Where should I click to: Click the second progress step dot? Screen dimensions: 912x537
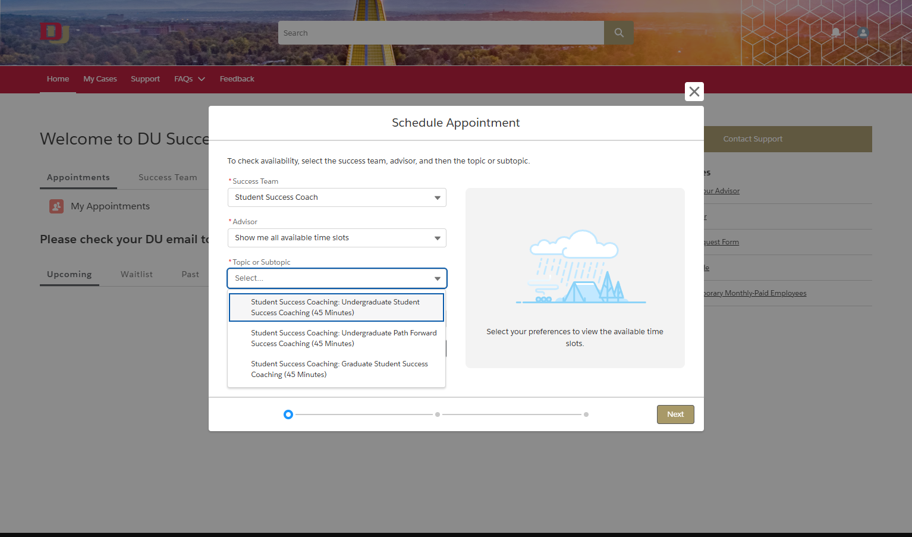coord(438,414)
